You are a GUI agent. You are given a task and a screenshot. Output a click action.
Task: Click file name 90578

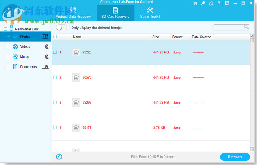[87, 77]
